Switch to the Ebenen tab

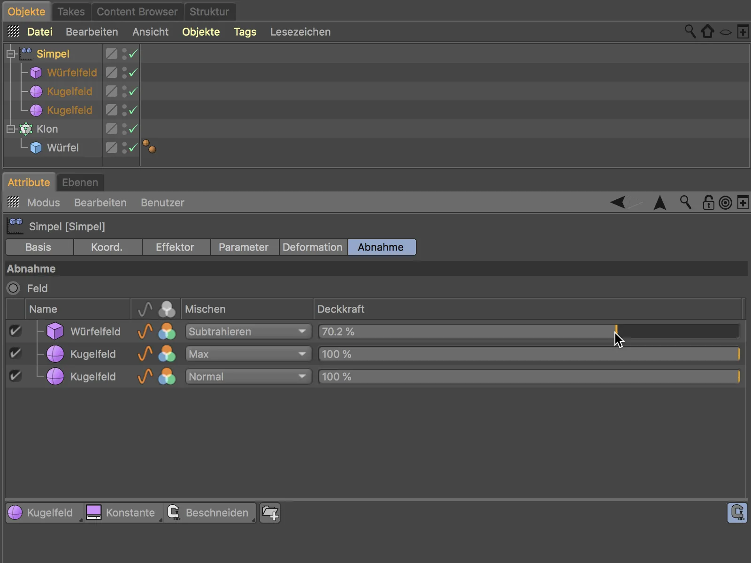80,183
